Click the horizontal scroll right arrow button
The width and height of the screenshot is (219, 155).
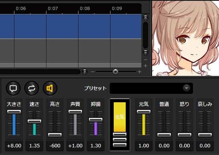(x=84, y=72)
